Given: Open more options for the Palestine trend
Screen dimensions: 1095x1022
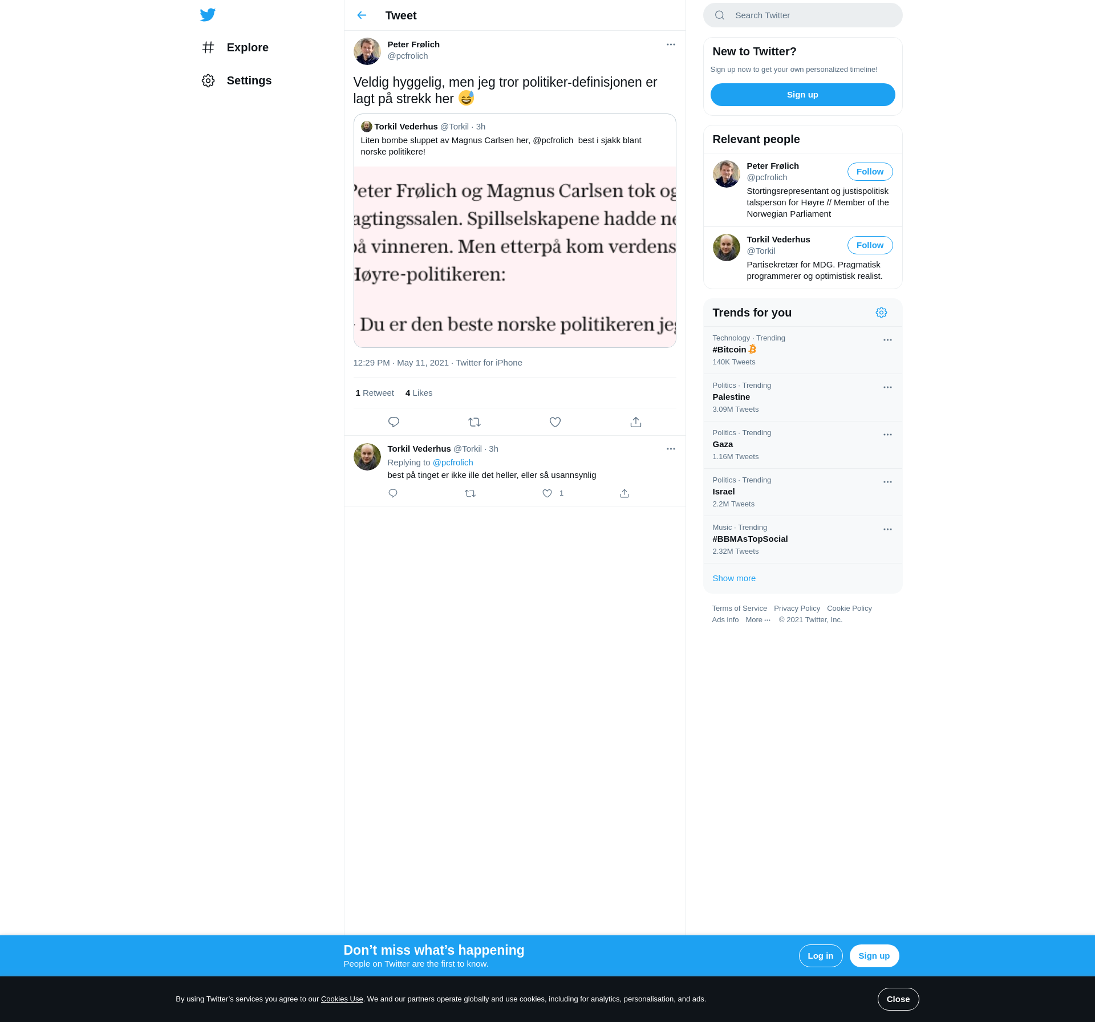Looking at the screenshot, I should (887, 387).
